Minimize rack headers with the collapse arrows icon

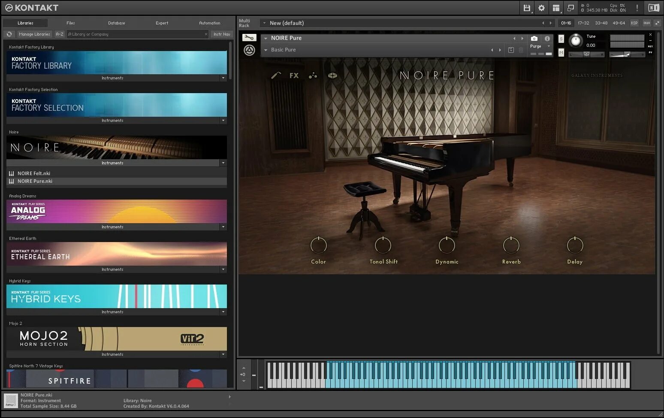click(657, 23)
